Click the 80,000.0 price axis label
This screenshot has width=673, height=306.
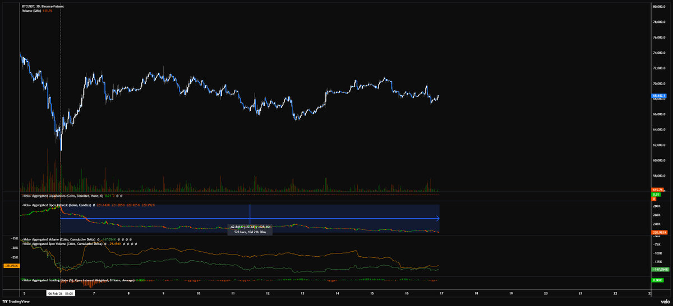coord(660,7)
